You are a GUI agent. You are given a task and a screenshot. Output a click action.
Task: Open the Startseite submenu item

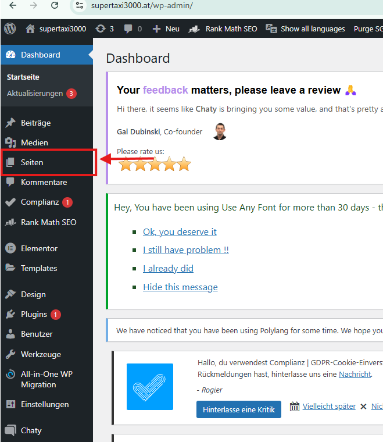23,77
